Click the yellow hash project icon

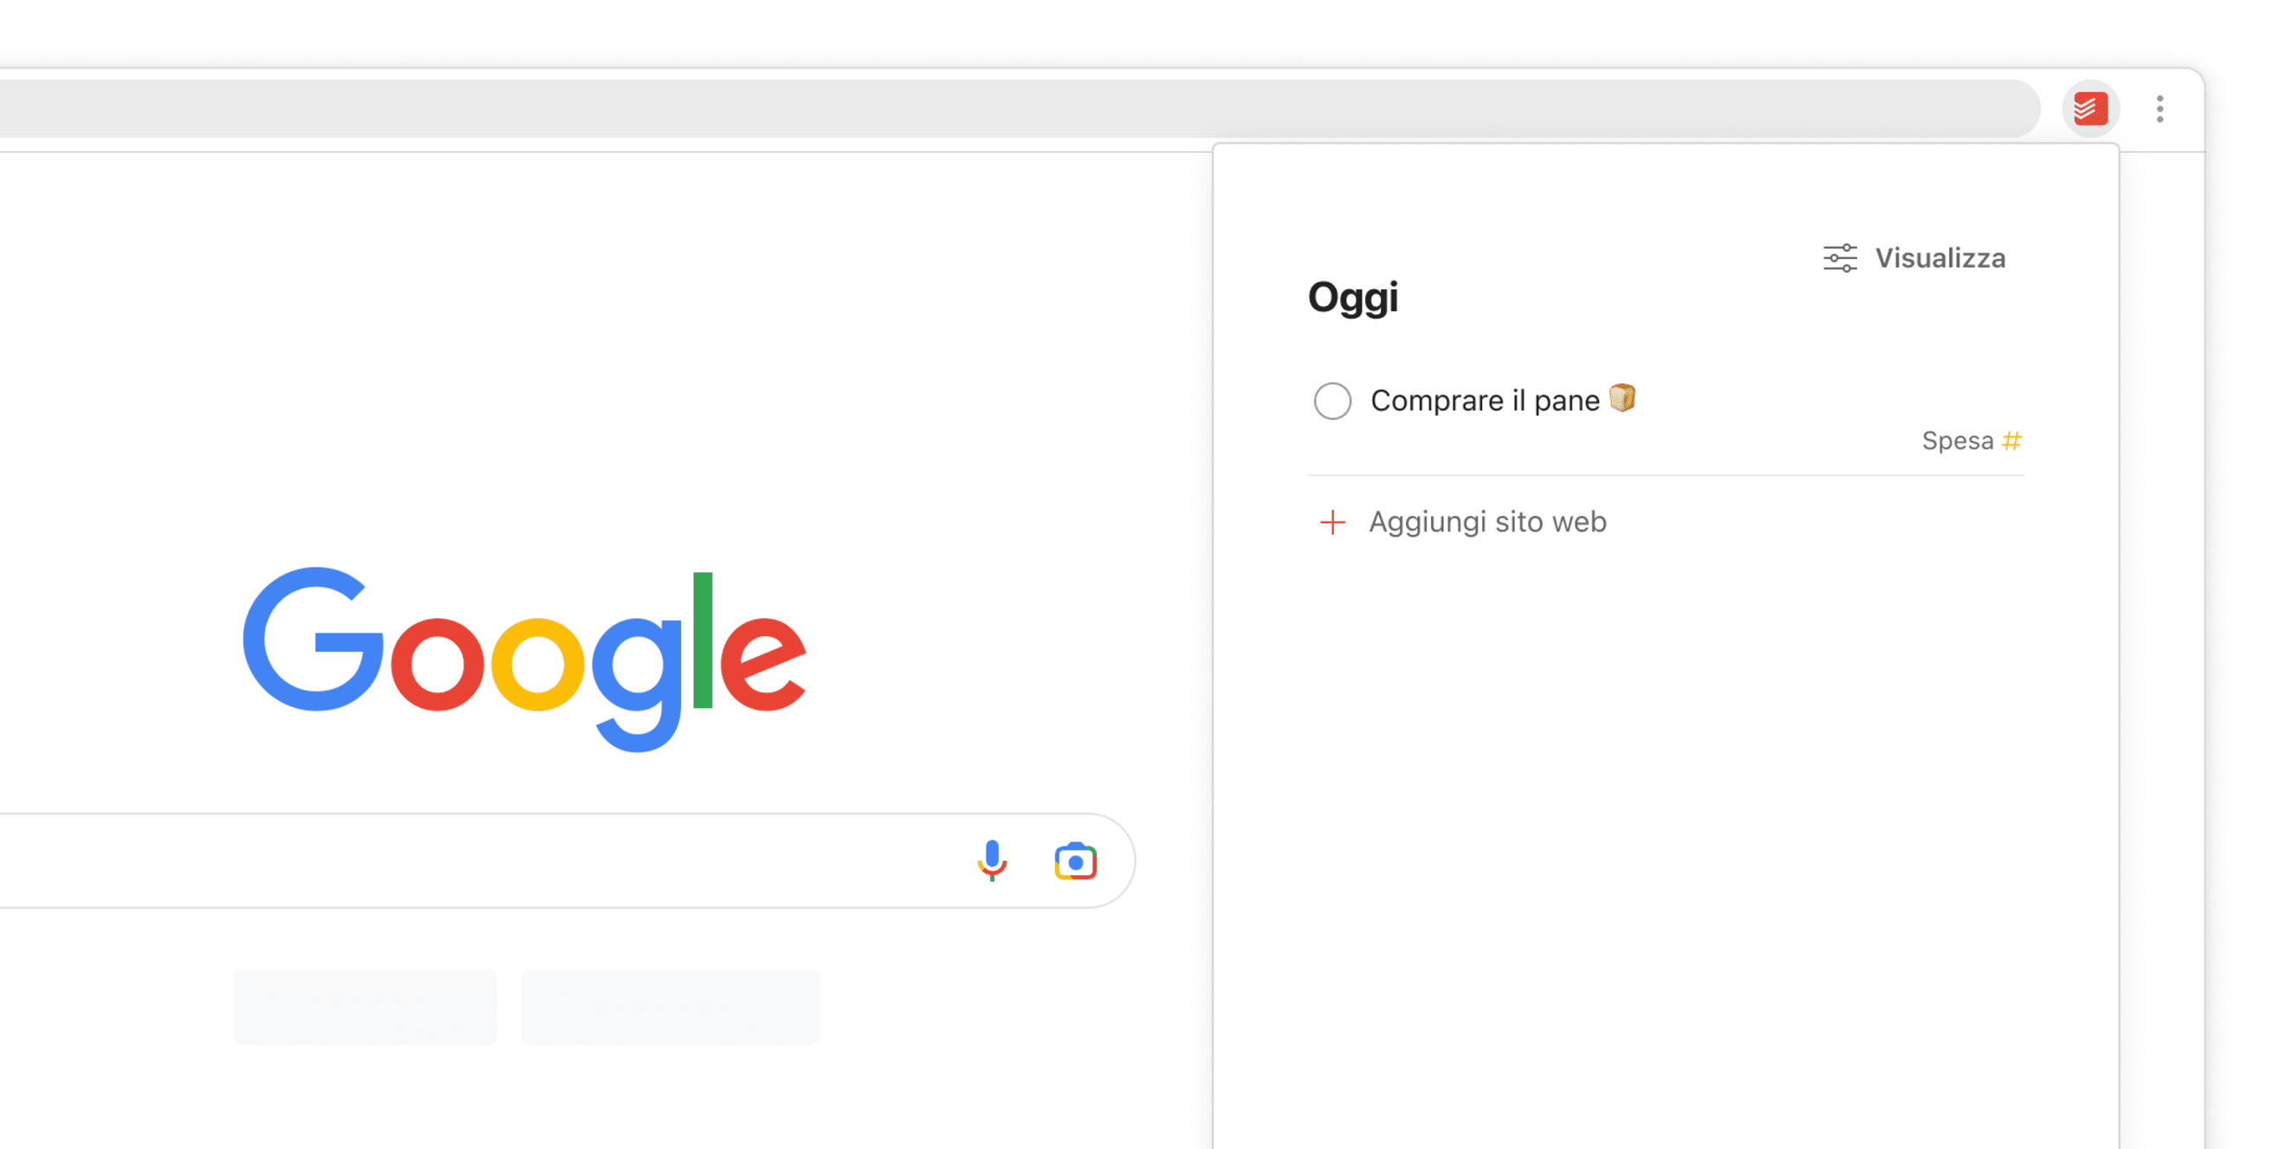tap(2011, 440)
